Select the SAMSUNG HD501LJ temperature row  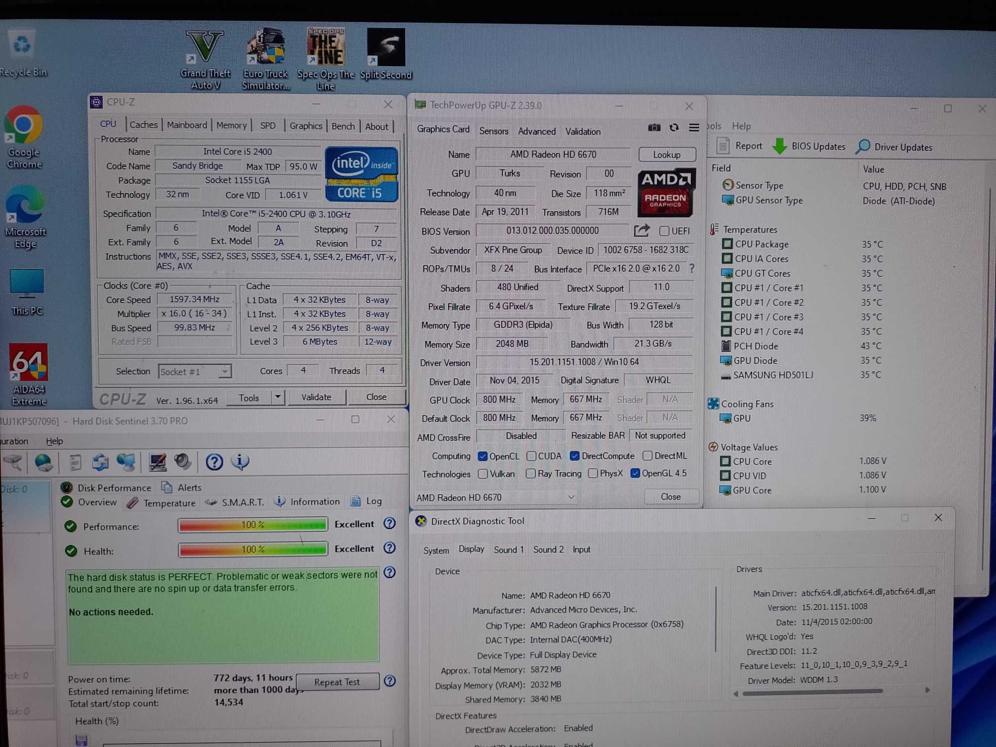pos(802,374)
